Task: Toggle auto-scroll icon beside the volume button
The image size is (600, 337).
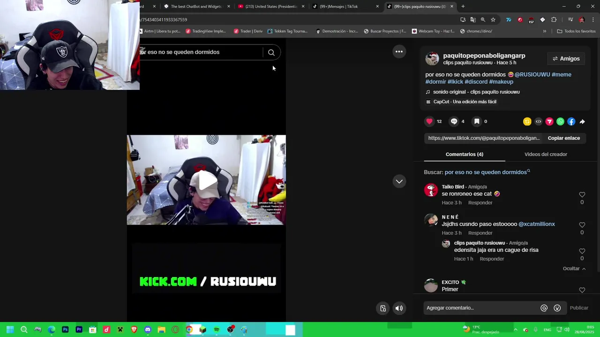Action: coord(383,308)
